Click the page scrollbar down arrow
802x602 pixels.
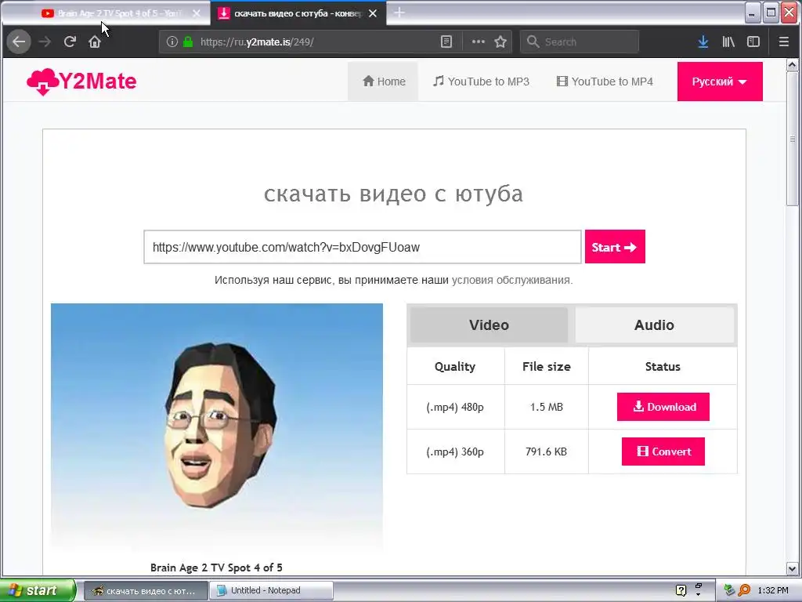[793, 568]
